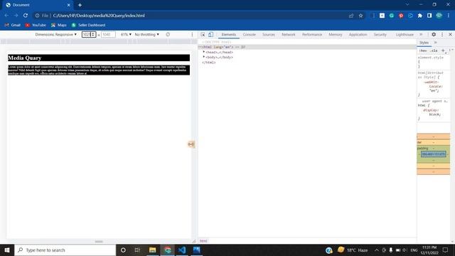Expand the body element node

pos(204,57)
